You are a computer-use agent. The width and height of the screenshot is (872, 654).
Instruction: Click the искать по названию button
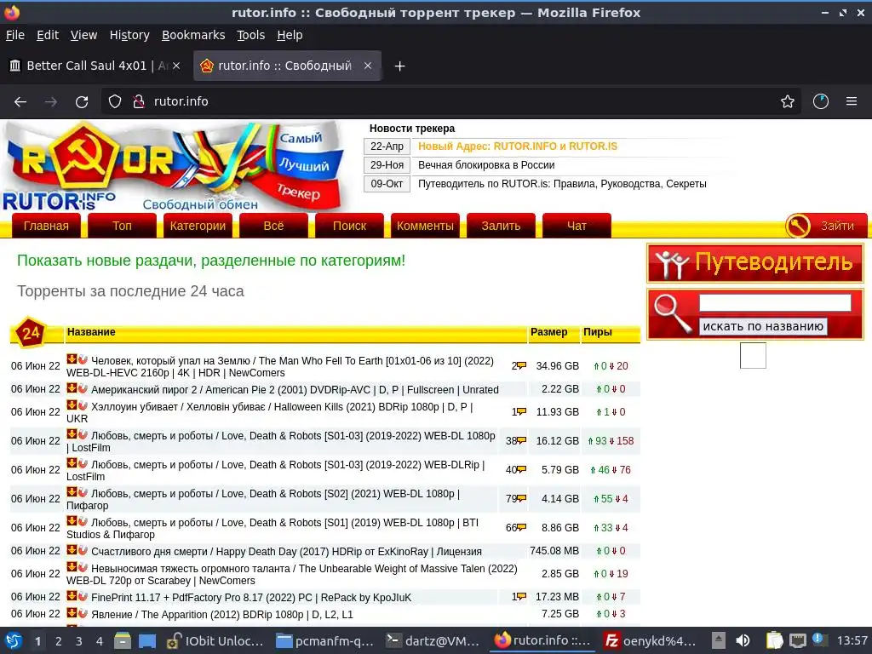(762, 326)
